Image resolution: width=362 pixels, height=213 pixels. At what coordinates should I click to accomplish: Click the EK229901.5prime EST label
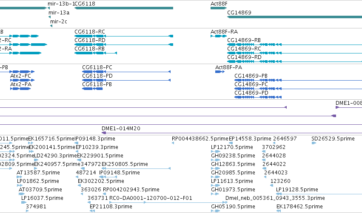(100, 156)
